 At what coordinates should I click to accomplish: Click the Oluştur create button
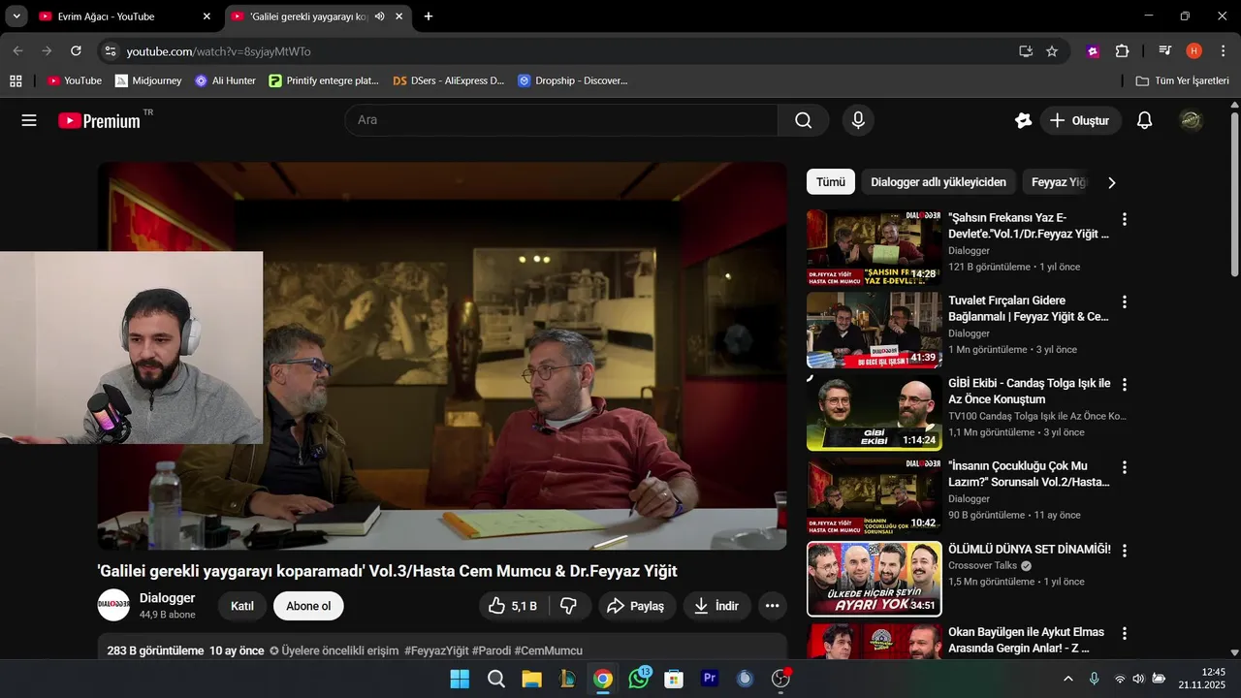coord(1080,120)
